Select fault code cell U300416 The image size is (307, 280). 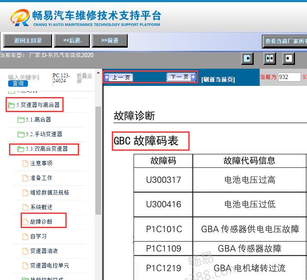point(163,204)
